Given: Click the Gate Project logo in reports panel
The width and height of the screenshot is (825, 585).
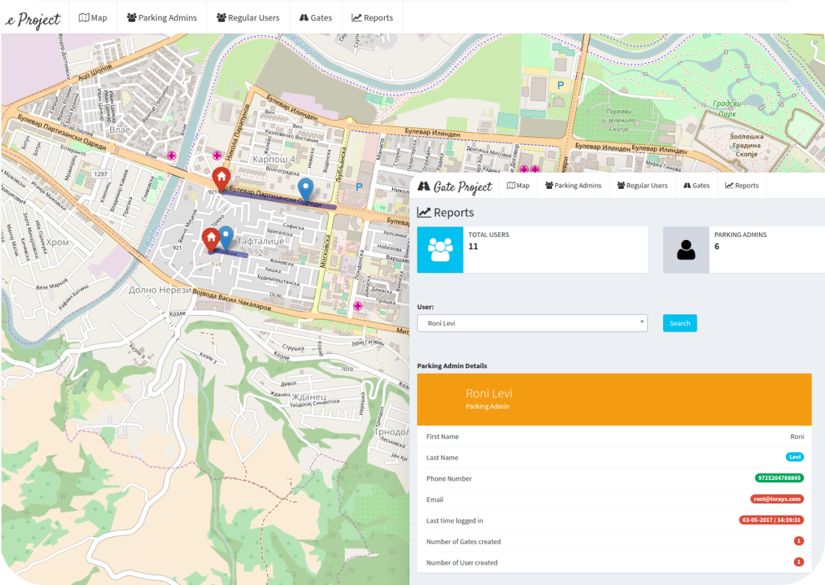Looking at the screenshot, I should 455,186.
